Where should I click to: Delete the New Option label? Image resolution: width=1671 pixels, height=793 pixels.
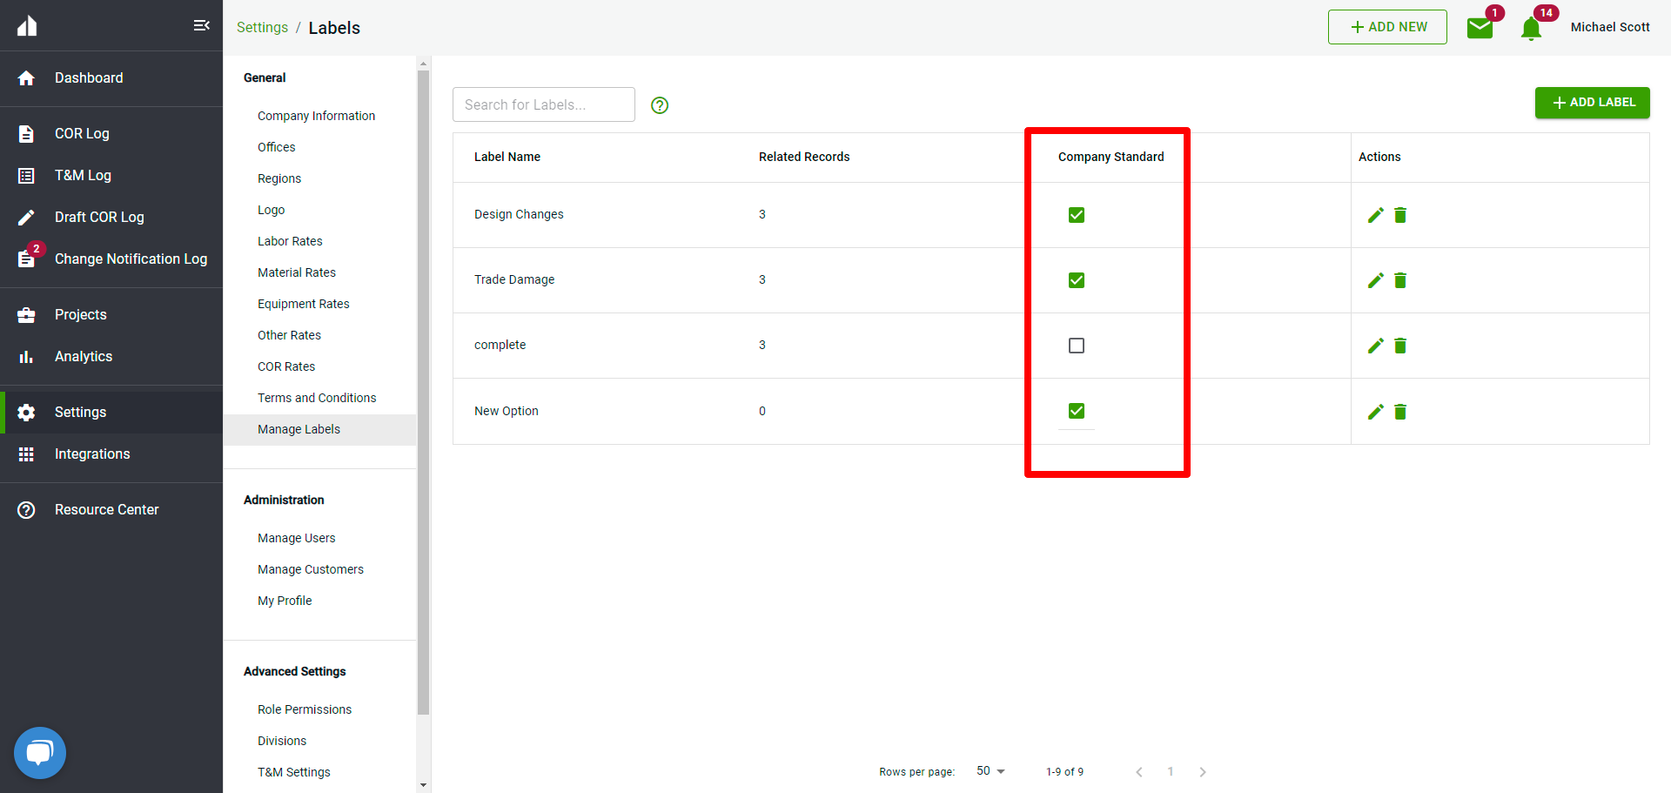pyautogui.click(x=1400, y=412)
